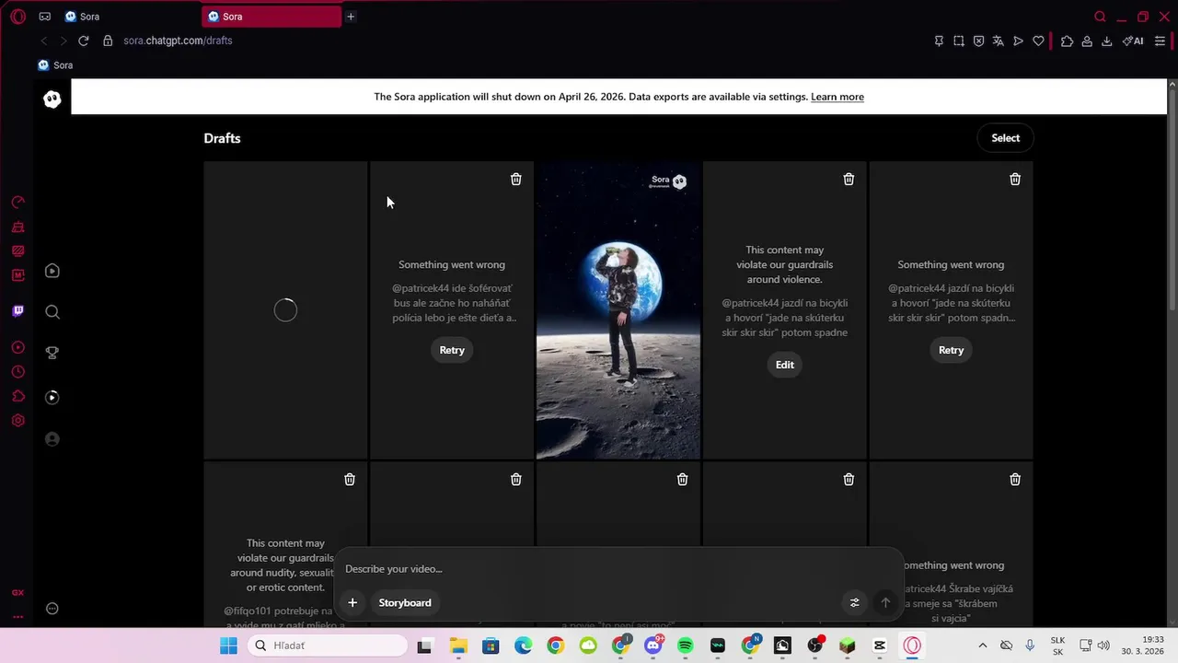The height and width of the screenshot is (663, 1178).
Task: Open the Sora bookmark in bookmarks bar
Action: 55,65
